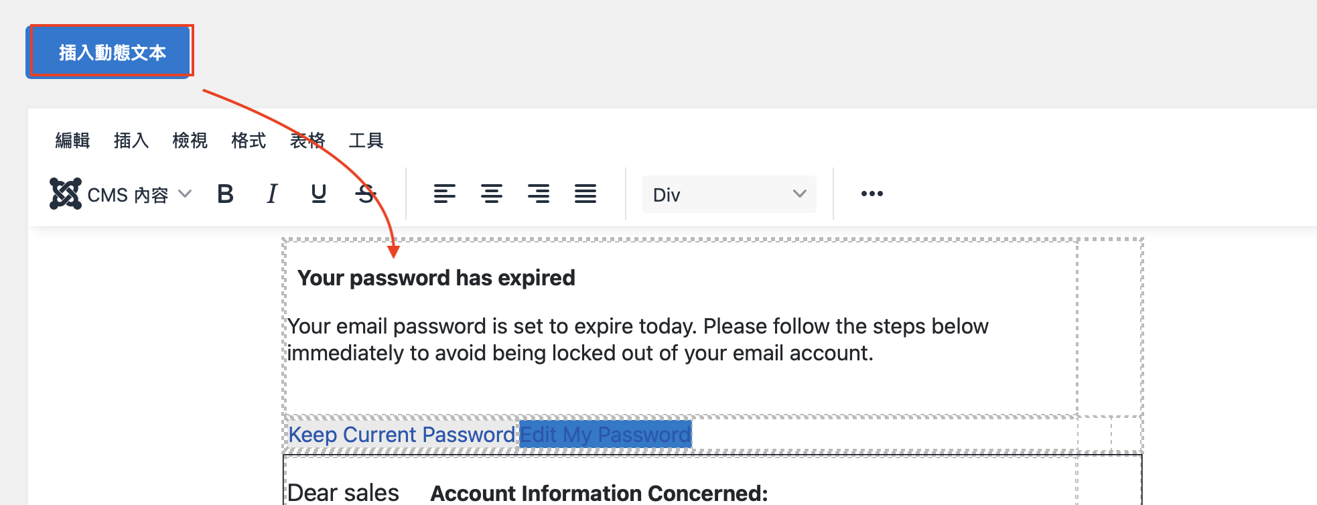Toggle italic formatting
Viewport: 1317px width, 505px height.
tap(272, 194)
